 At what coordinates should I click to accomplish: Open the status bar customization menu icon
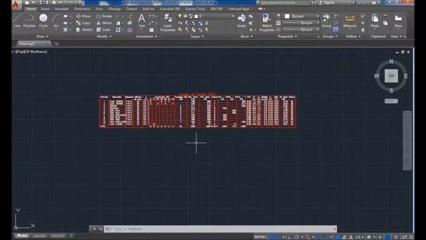pyautogui.click(x=411, y=237)
